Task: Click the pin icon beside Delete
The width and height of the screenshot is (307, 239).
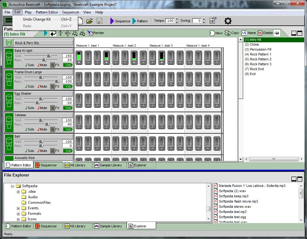Action: tap(277, 33)
